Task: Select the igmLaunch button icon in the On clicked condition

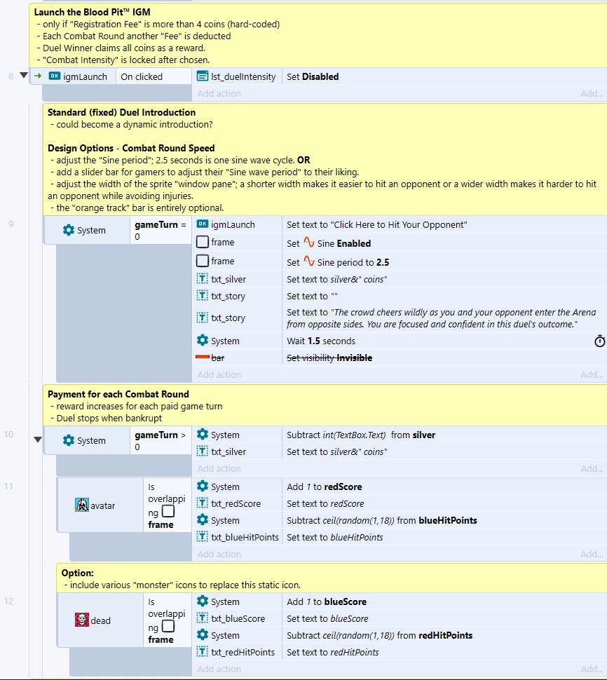Action: pos(54,76)
